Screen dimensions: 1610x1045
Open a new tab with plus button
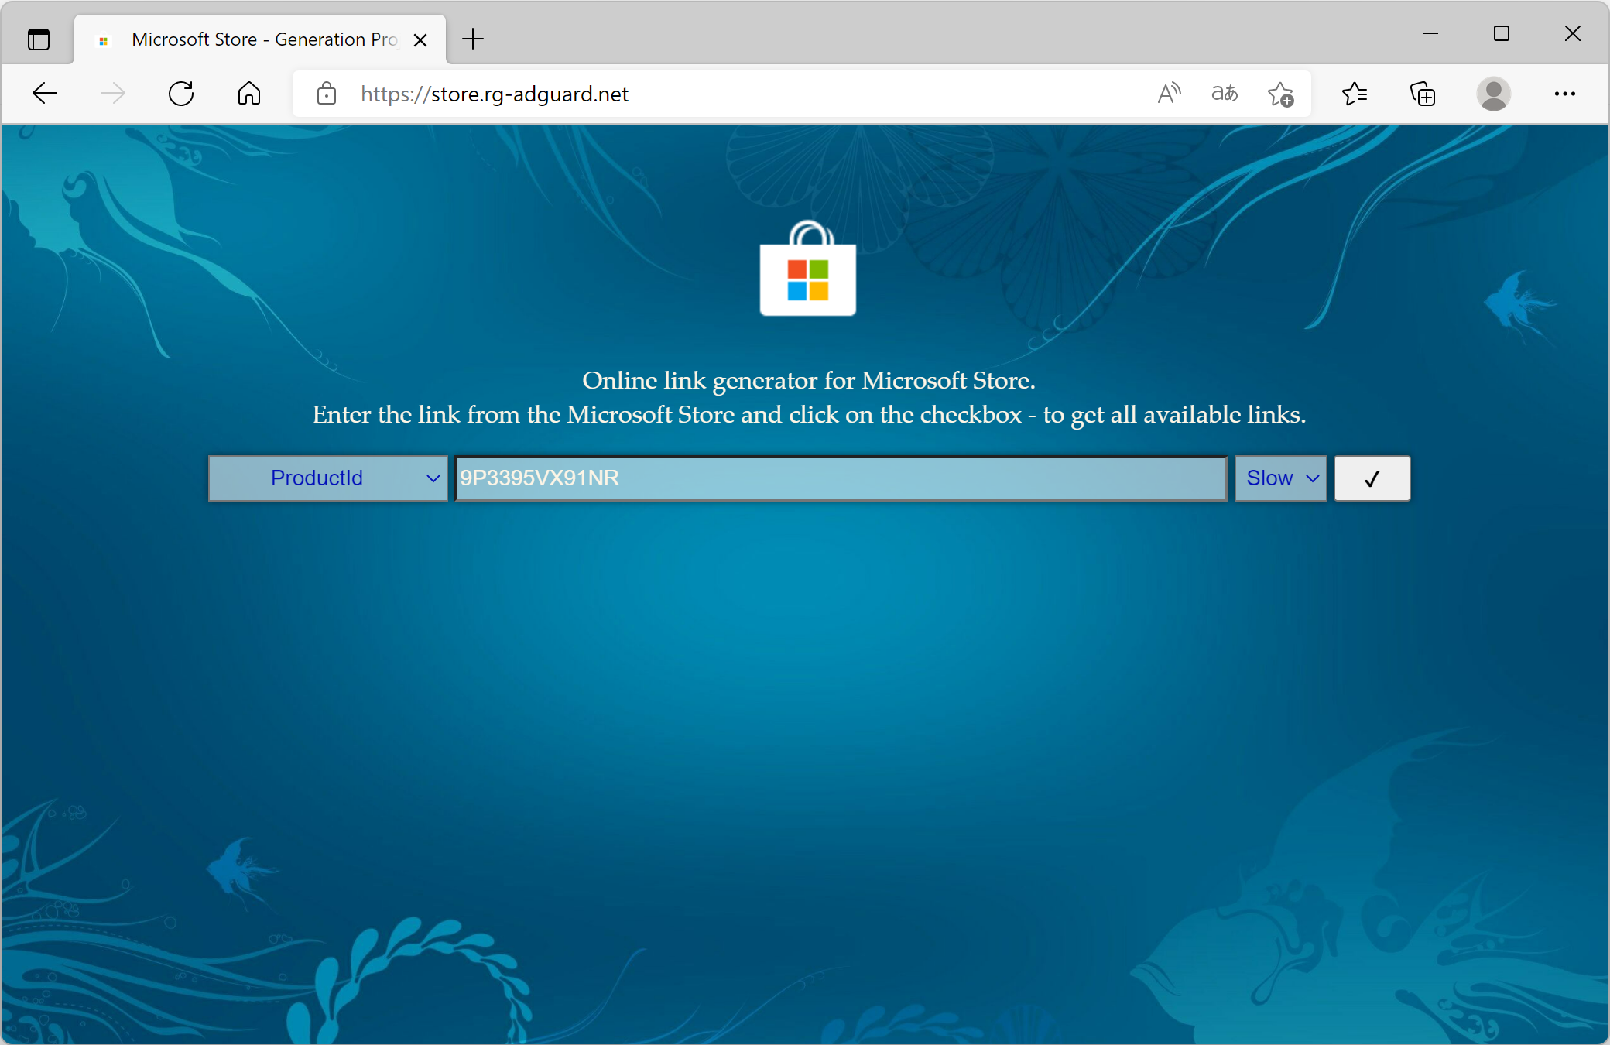point(472,39)
